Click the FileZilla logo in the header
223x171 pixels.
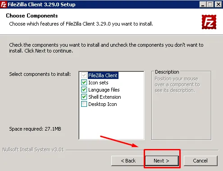point(209,22)
